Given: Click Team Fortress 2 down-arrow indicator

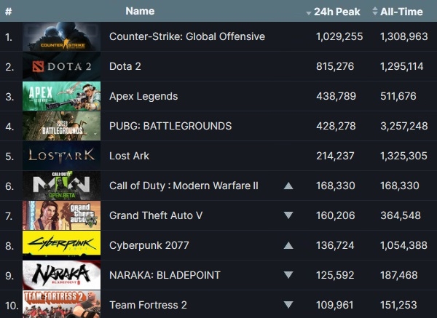Looking at the screenshot, I should coord(288,305).
